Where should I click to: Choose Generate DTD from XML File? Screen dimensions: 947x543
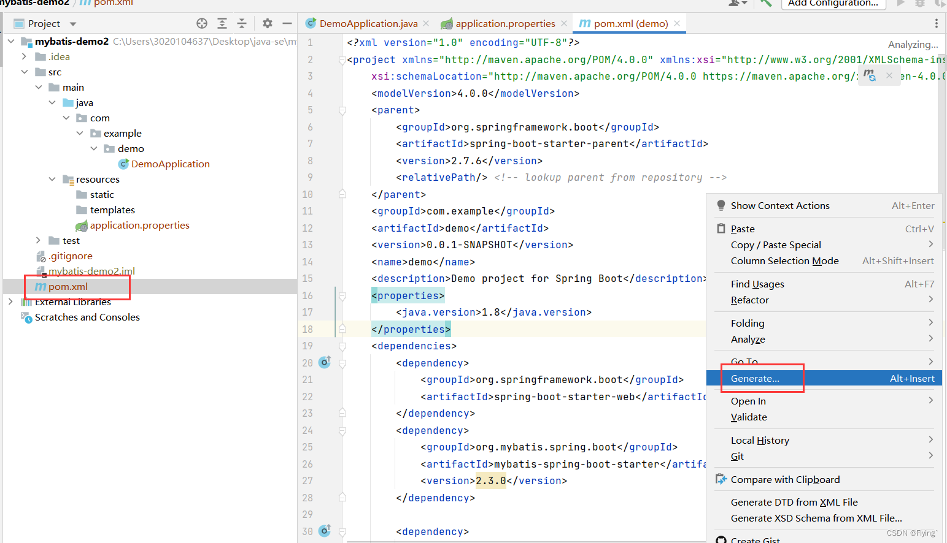(x=824, y=502)
